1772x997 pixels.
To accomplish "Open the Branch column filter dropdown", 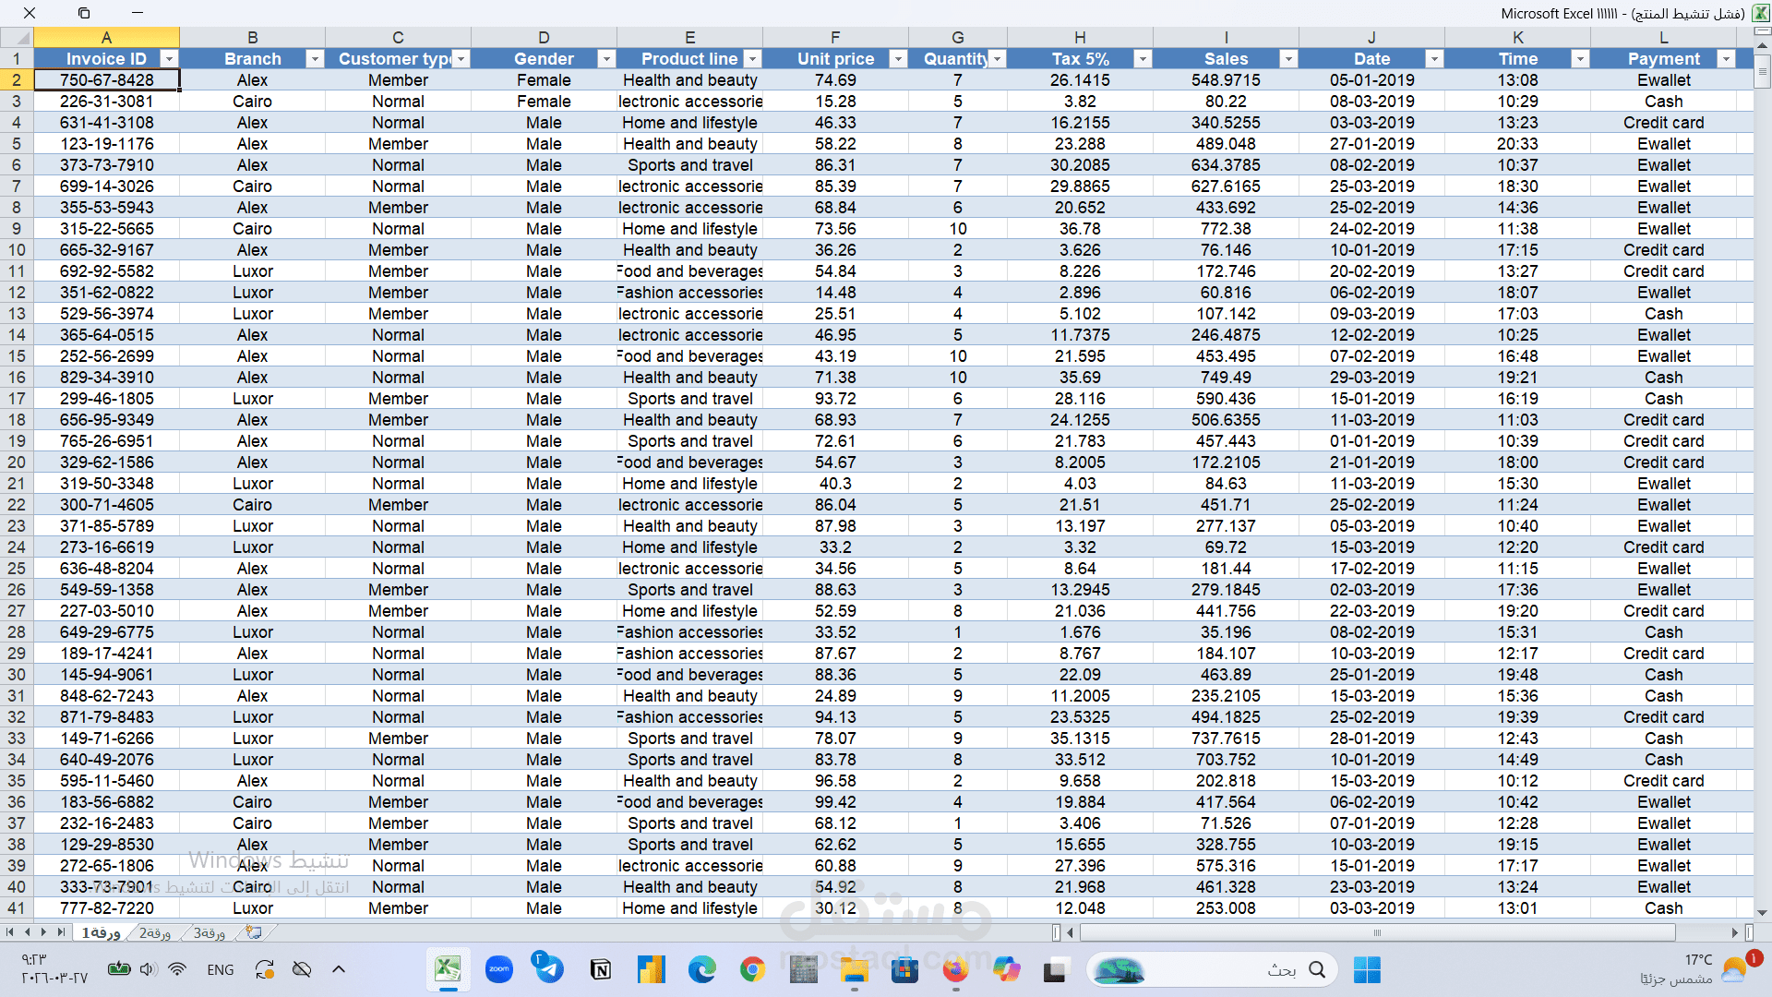I will coord(315,59).
